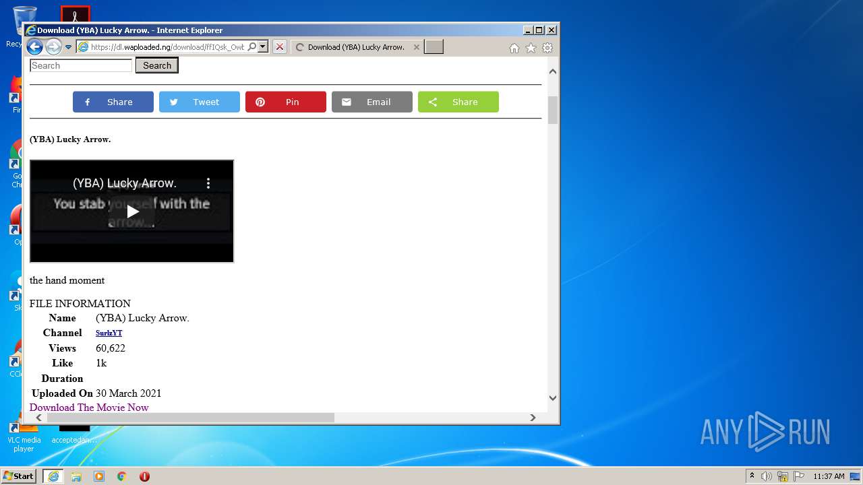Image resolution: width=863 pixels, height=485 pixels.
Task: Click the address bar URL field
Action: (x=167, y=47)
